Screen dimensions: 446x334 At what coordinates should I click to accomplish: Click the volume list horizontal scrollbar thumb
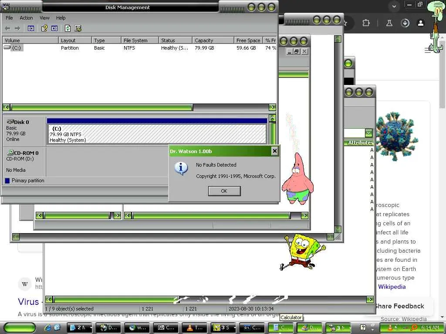coord(102,107)
